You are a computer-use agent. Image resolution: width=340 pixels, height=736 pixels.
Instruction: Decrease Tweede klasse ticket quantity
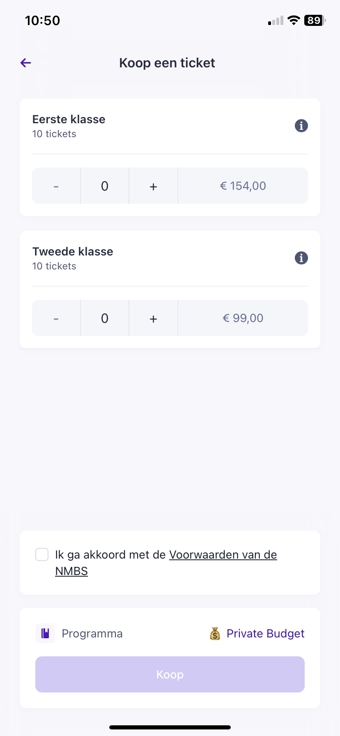(x=56, y=318)
